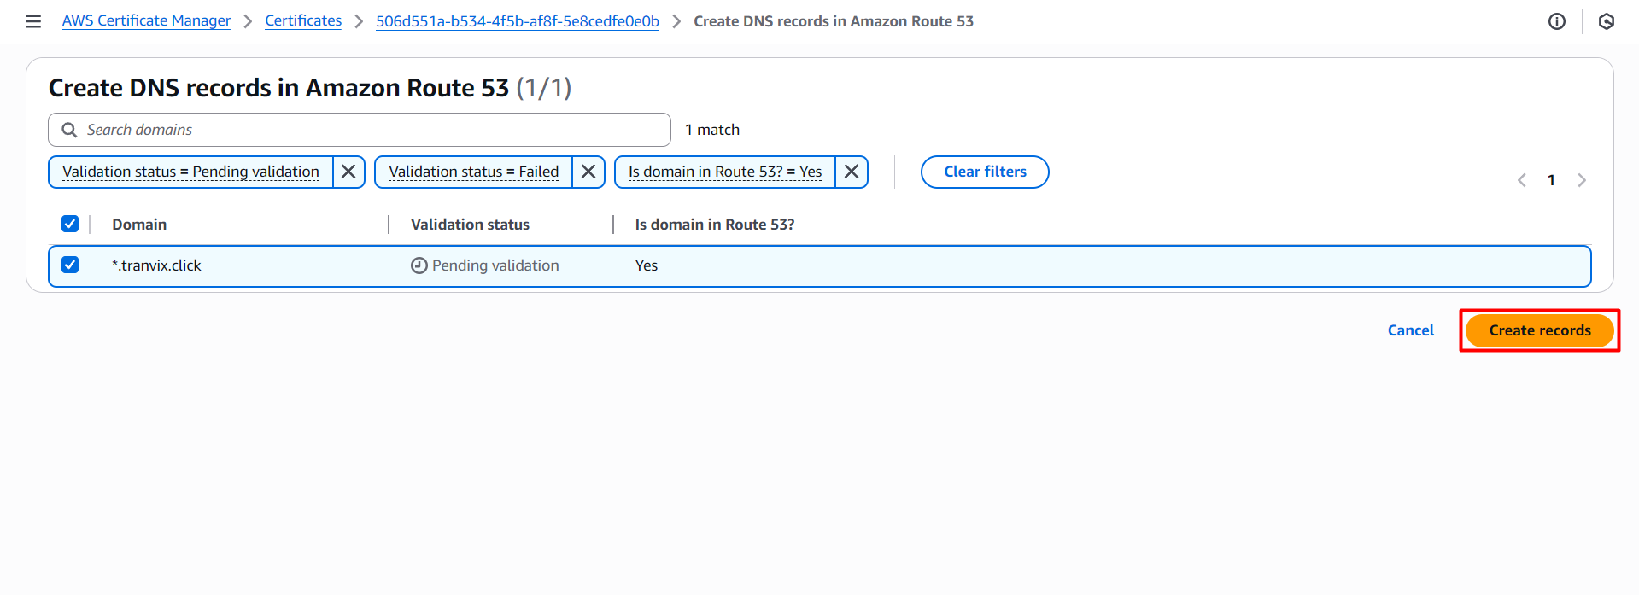The height and width of the screenshot is (595, 1639).
Task: Toggle the select-all domains checkbox
Action: click(70, 224)
